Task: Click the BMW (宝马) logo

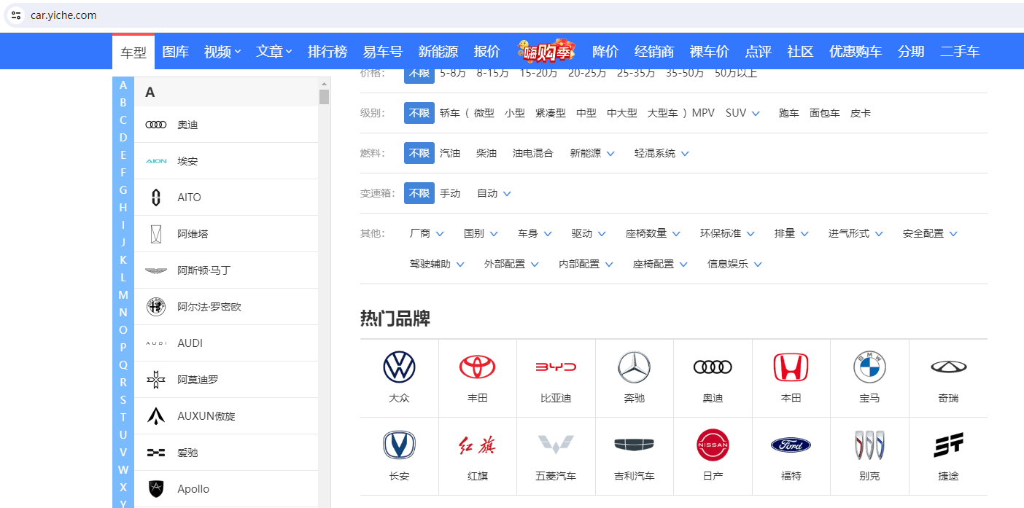Action: [869, 367]
